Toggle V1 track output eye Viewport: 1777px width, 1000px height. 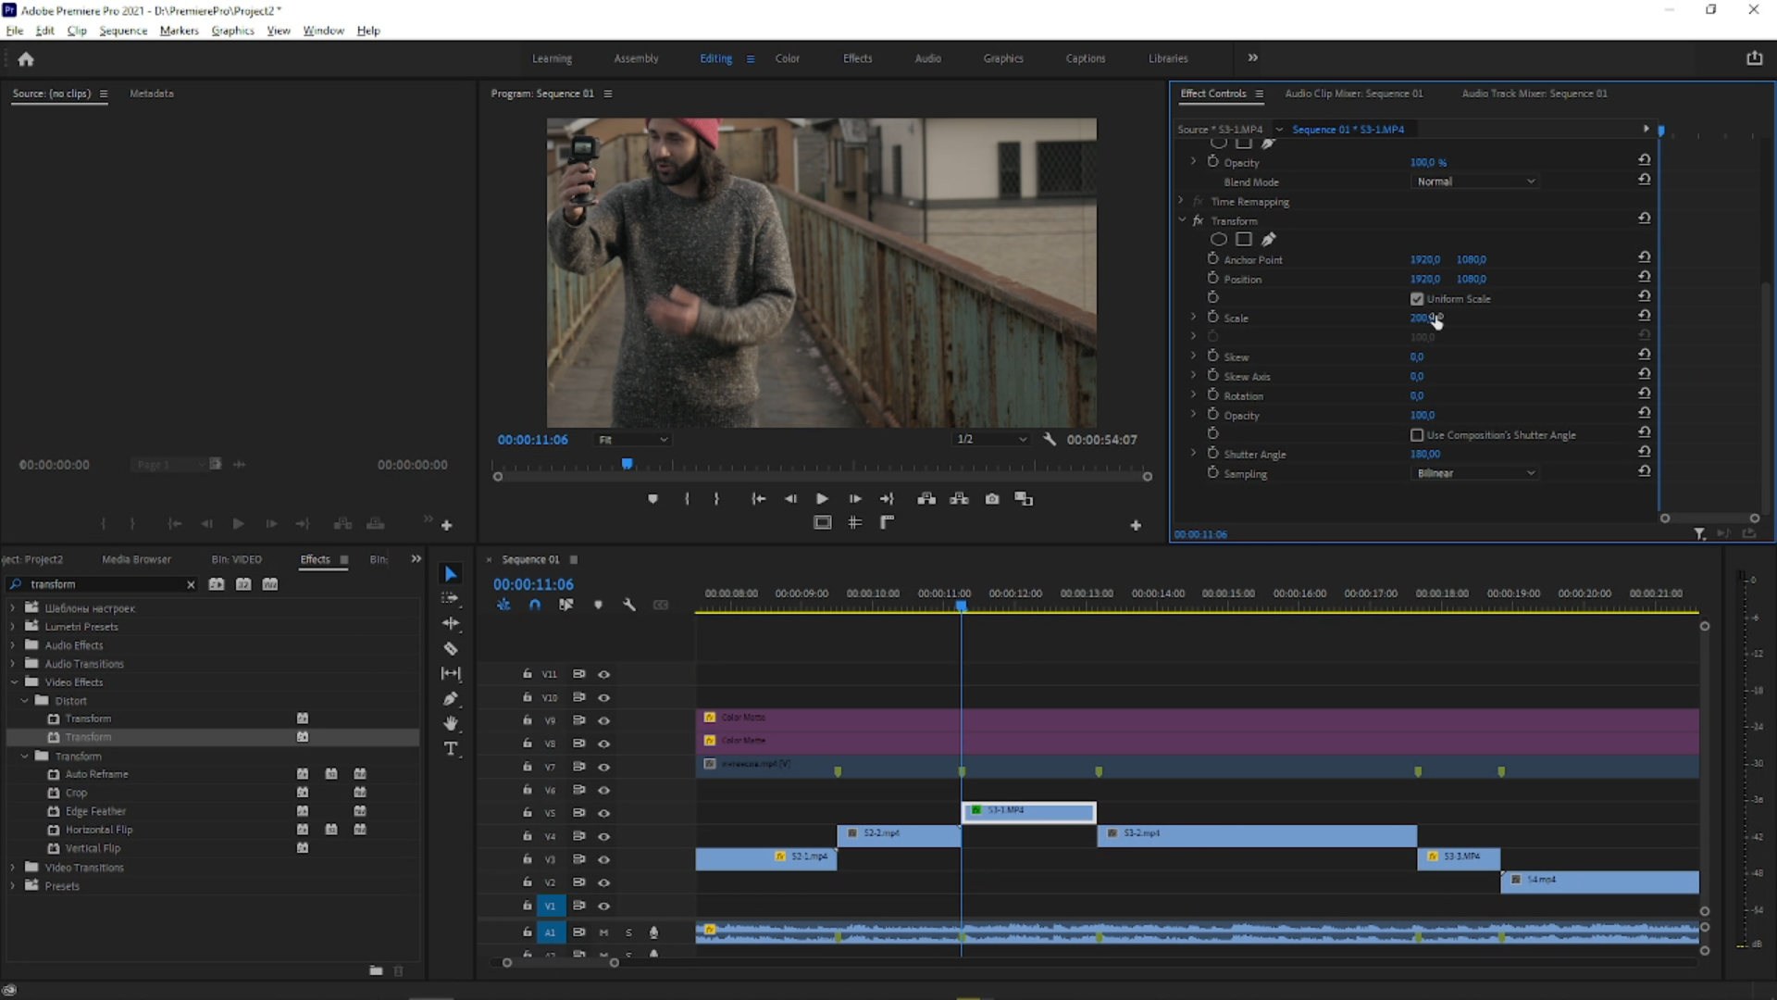point(603,906)
